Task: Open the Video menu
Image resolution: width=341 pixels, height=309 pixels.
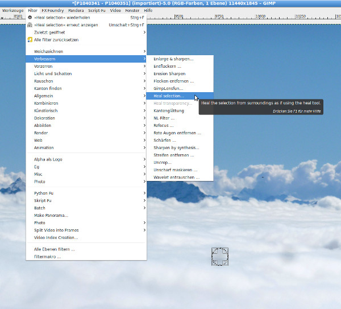Action: click(115, 10)
